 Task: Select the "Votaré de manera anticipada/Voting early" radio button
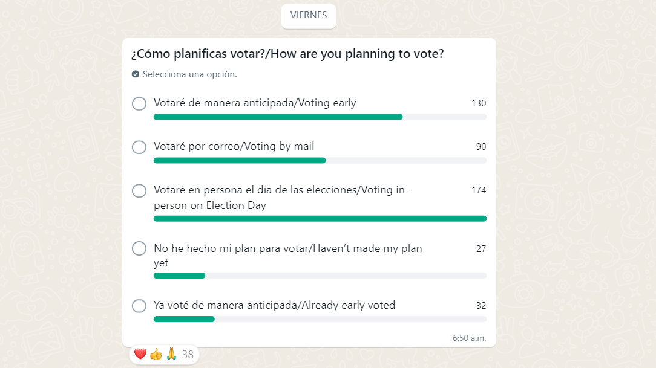coord(139,103)
